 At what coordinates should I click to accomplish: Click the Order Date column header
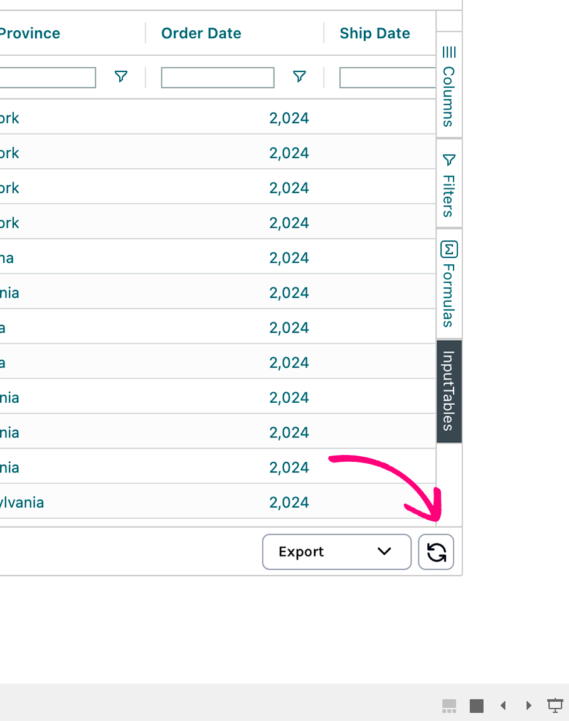click(201, 33)
